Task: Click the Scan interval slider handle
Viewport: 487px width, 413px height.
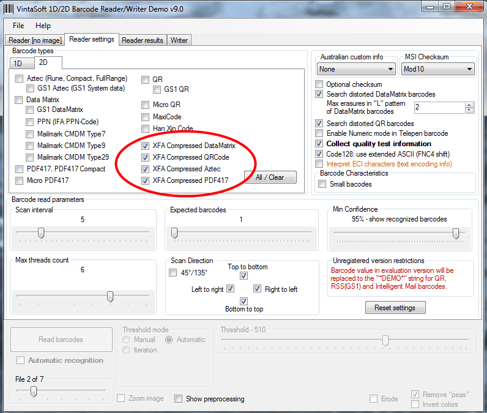Action: click(x=41, y=233)
